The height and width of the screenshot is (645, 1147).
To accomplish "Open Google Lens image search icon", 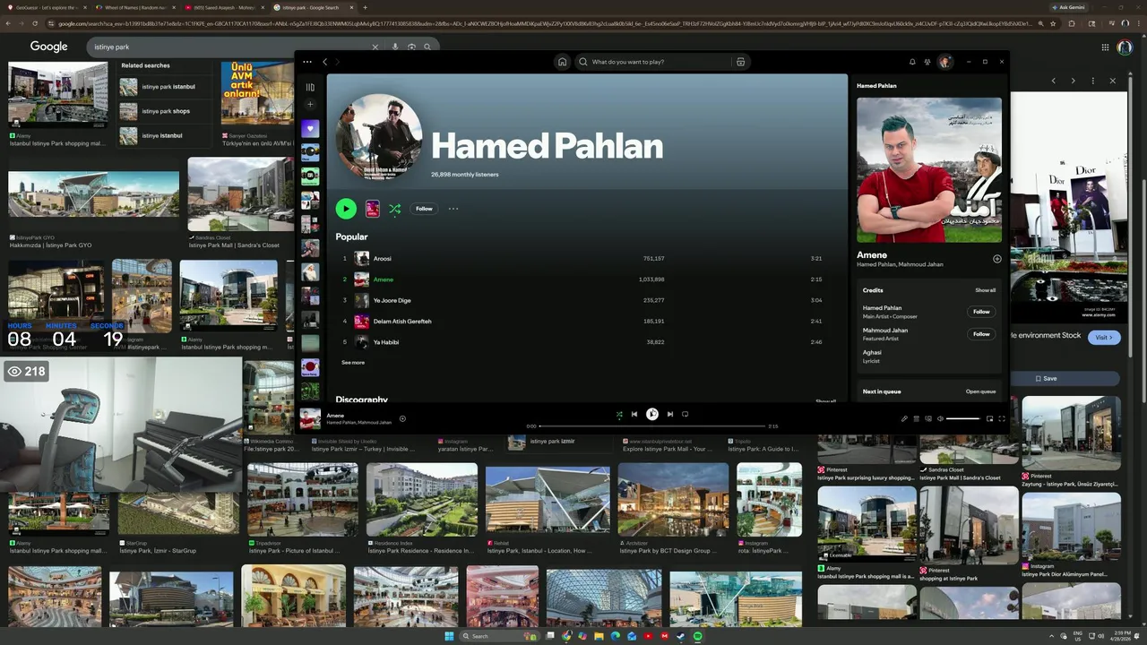I will click(411, 47).
